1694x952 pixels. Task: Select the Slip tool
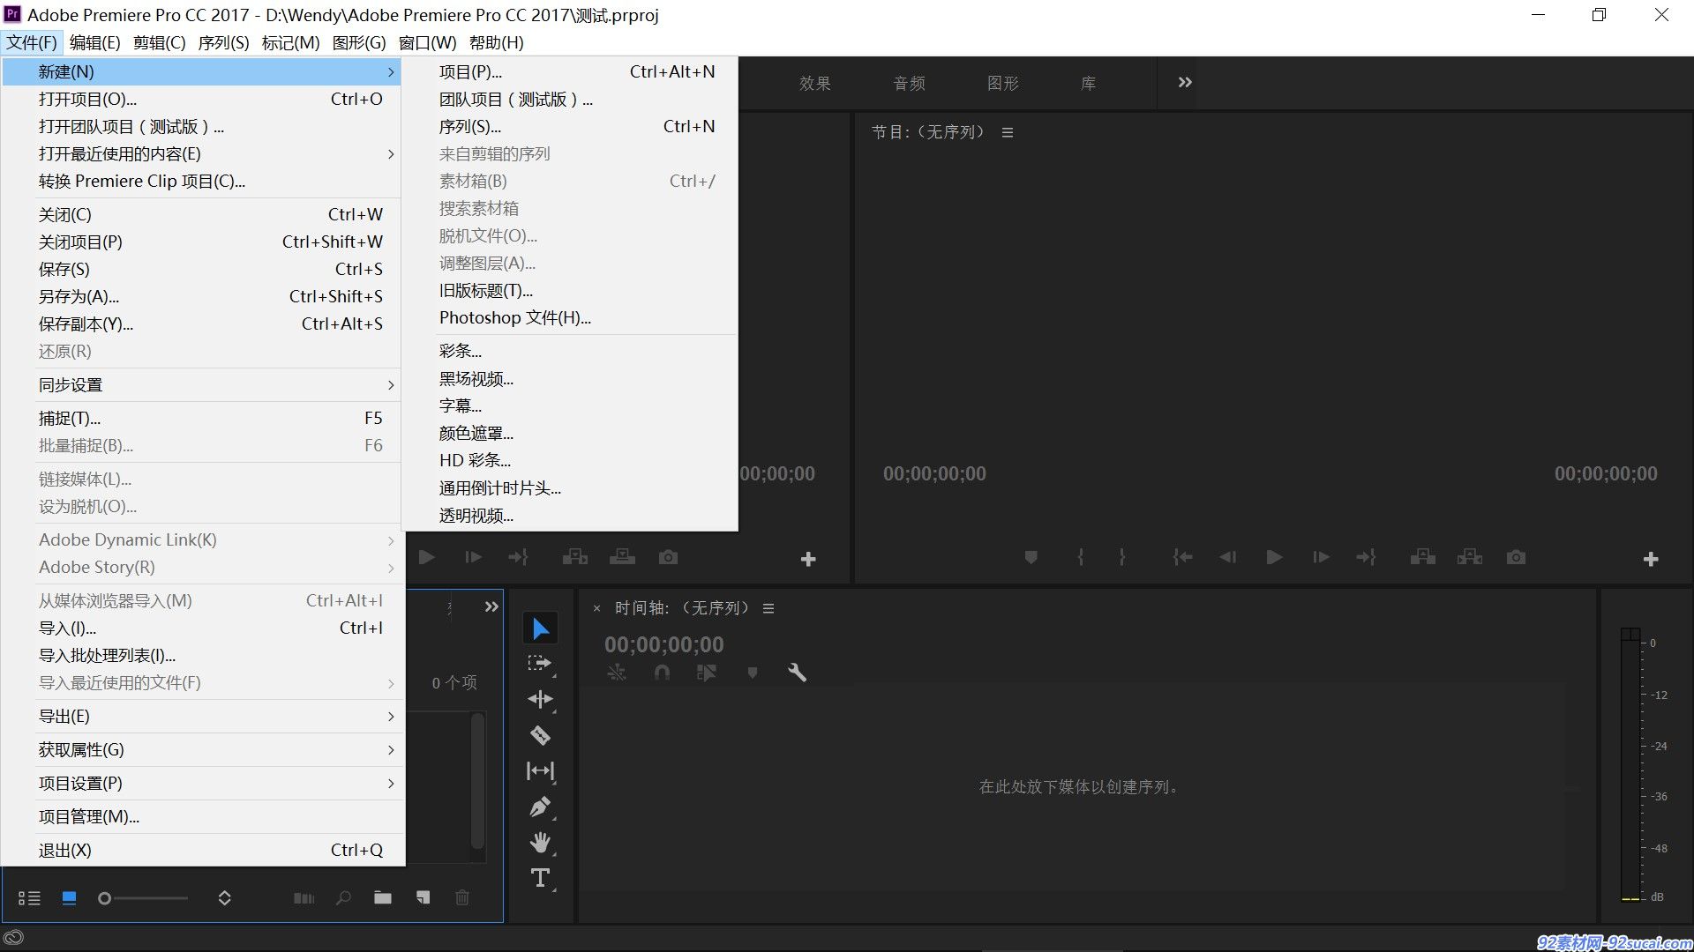(x=540, y=771)
